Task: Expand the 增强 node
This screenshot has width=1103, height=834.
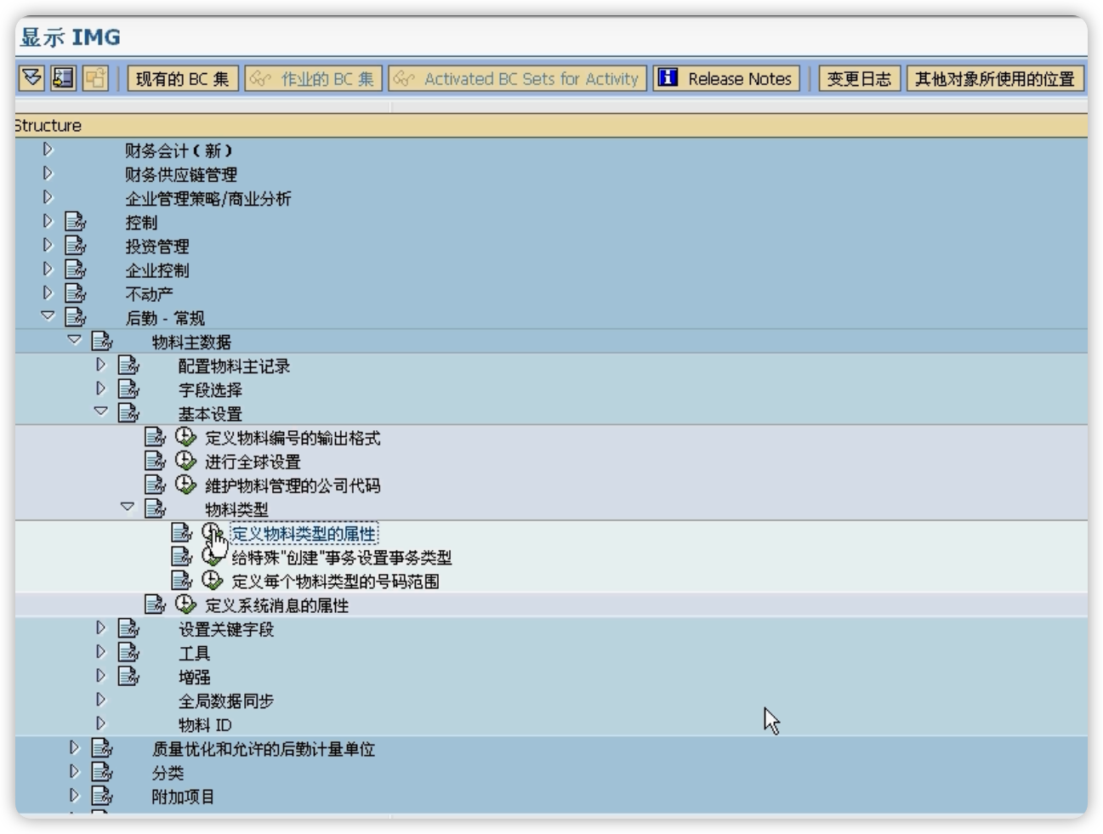Action: click(100, 676)
